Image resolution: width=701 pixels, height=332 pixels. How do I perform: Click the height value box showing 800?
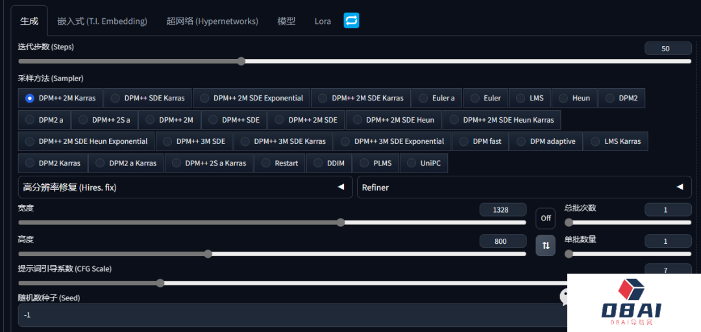pos(502,241)
